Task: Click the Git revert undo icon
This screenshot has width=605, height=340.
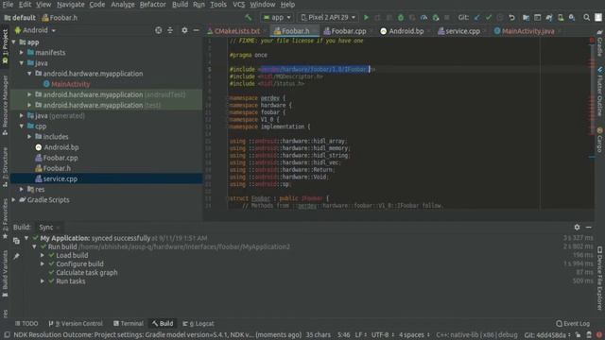Action: click(x=511, y=17)
